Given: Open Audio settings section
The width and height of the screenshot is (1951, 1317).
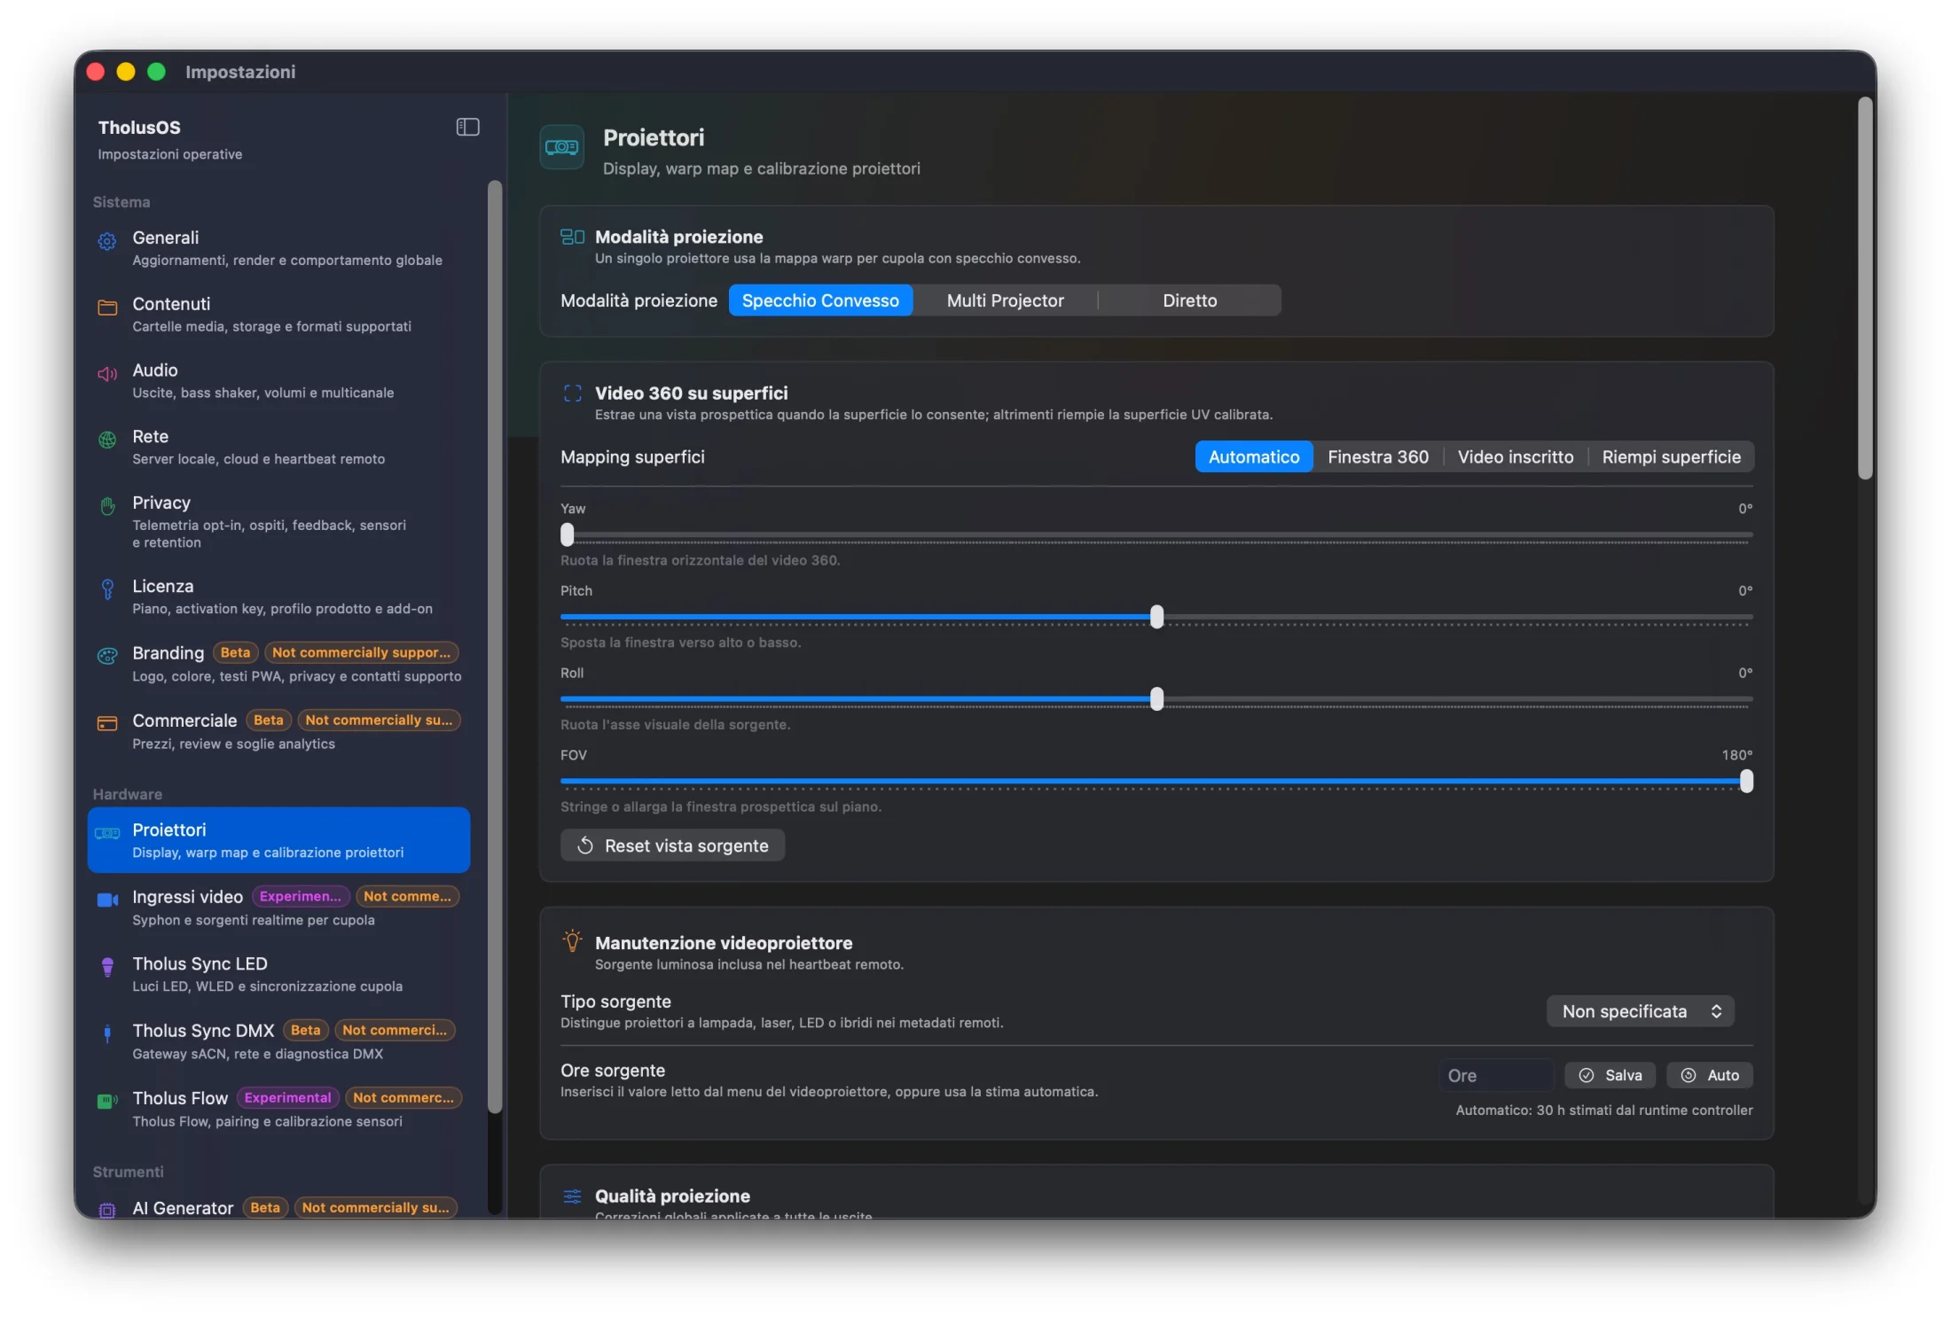Looking at the screenshot, I should tap(278, 381).
